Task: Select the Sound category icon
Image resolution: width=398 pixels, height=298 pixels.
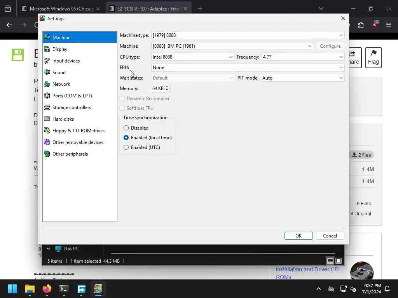Action: click(47, 73)
